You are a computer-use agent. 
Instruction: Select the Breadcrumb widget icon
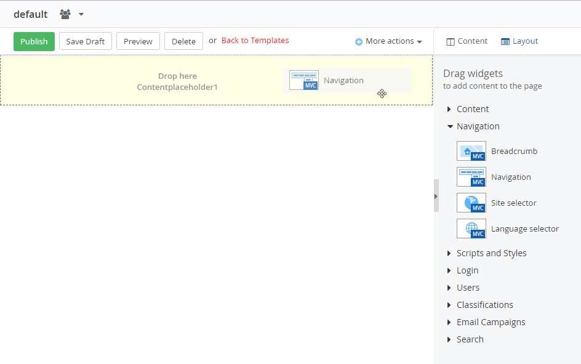point(471,151)
